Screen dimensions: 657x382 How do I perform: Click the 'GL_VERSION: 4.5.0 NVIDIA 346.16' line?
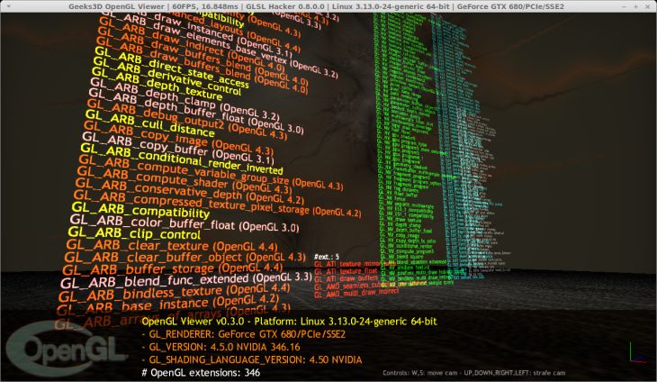point(220,347)
